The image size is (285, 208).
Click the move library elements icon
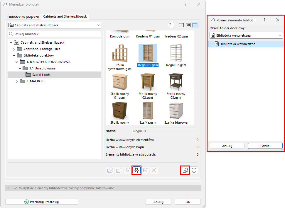[128, 170]
